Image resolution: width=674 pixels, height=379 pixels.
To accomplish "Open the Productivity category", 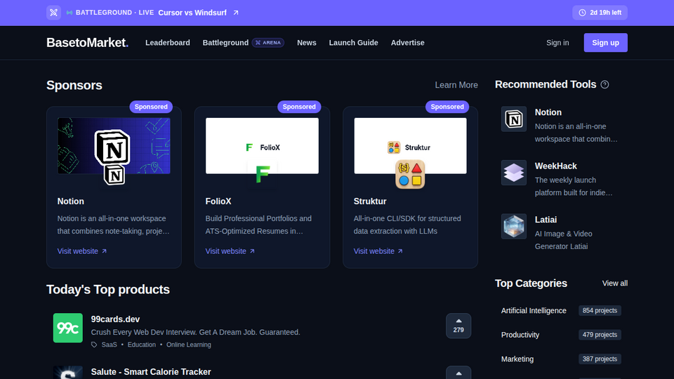I will (x=520, y=335).
